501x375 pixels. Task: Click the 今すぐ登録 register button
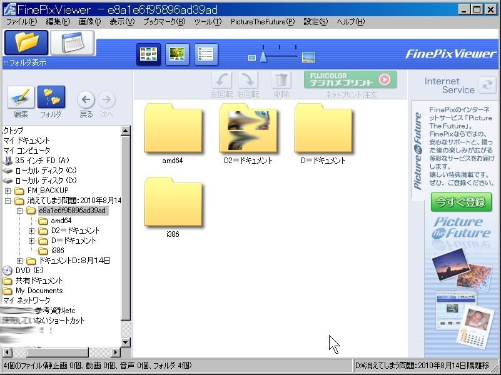pos(460,202)
